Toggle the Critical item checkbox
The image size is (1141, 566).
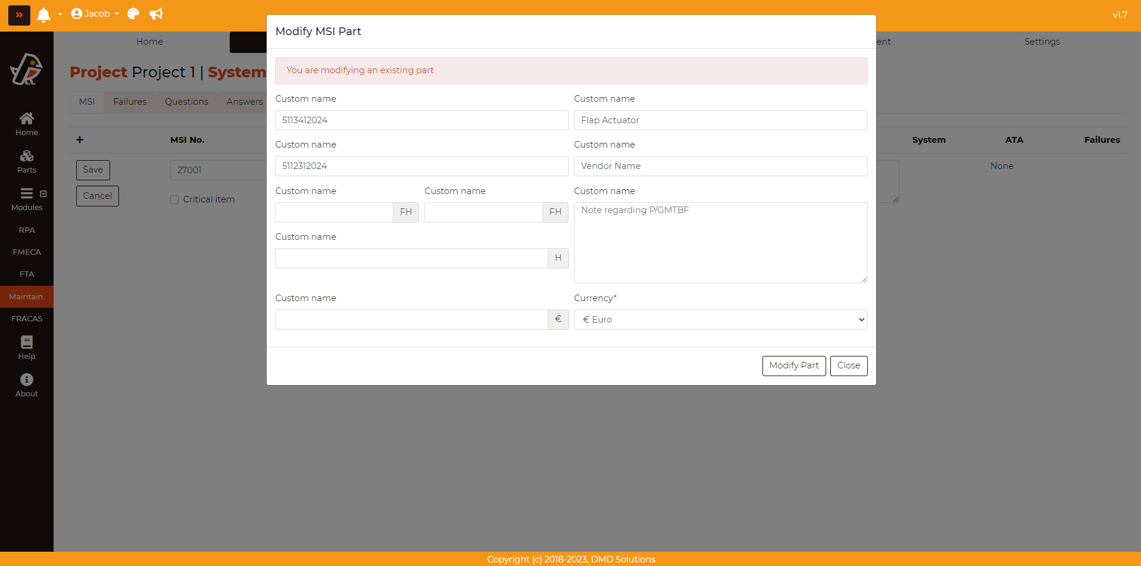(174, 200)
